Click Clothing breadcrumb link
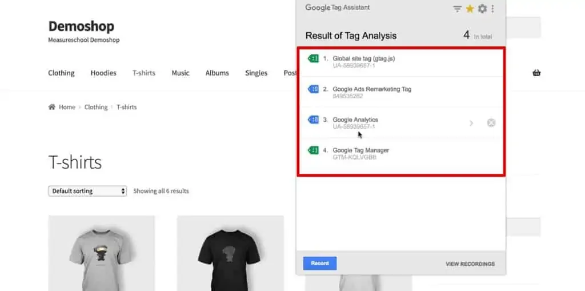The height and width of the screenshot is (291, 585). 96,107
